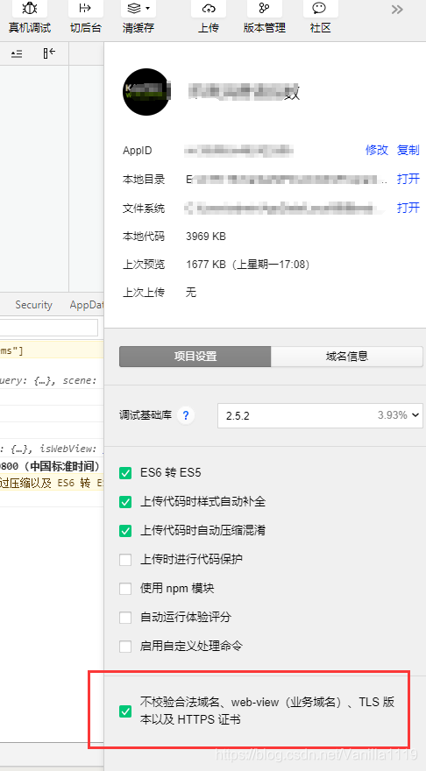426x771 pixels.
Task: Click 复制 to copy the AppID
Action: coord(408,150)
